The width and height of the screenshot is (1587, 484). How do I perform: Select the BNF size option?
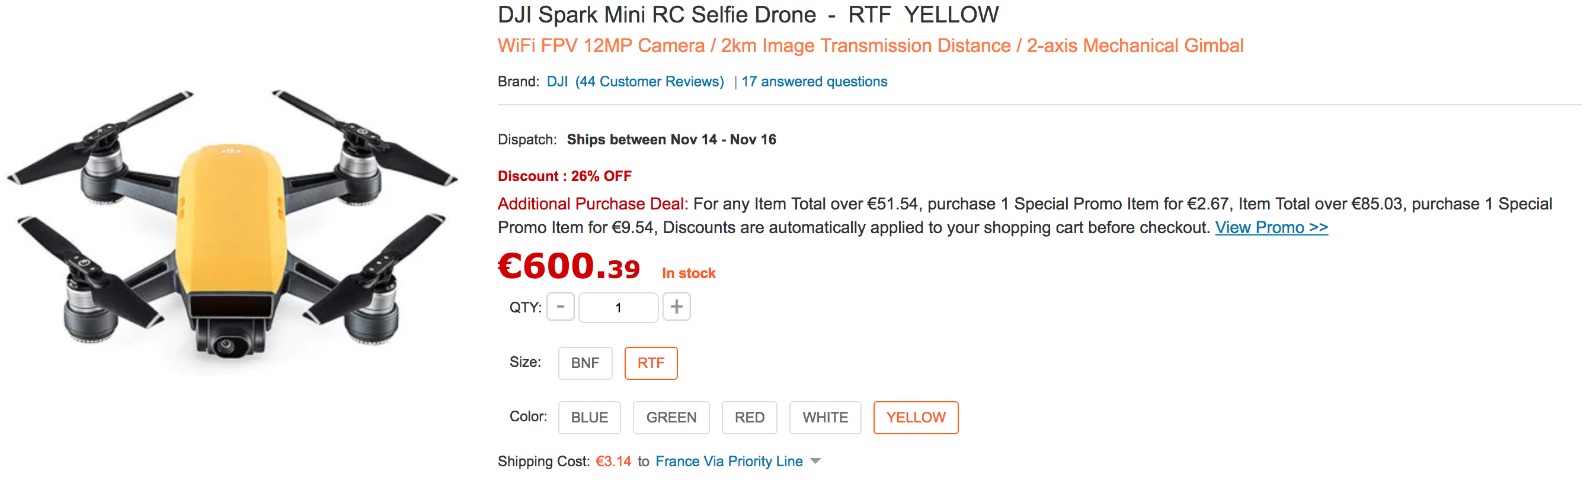tap(585, 363)
